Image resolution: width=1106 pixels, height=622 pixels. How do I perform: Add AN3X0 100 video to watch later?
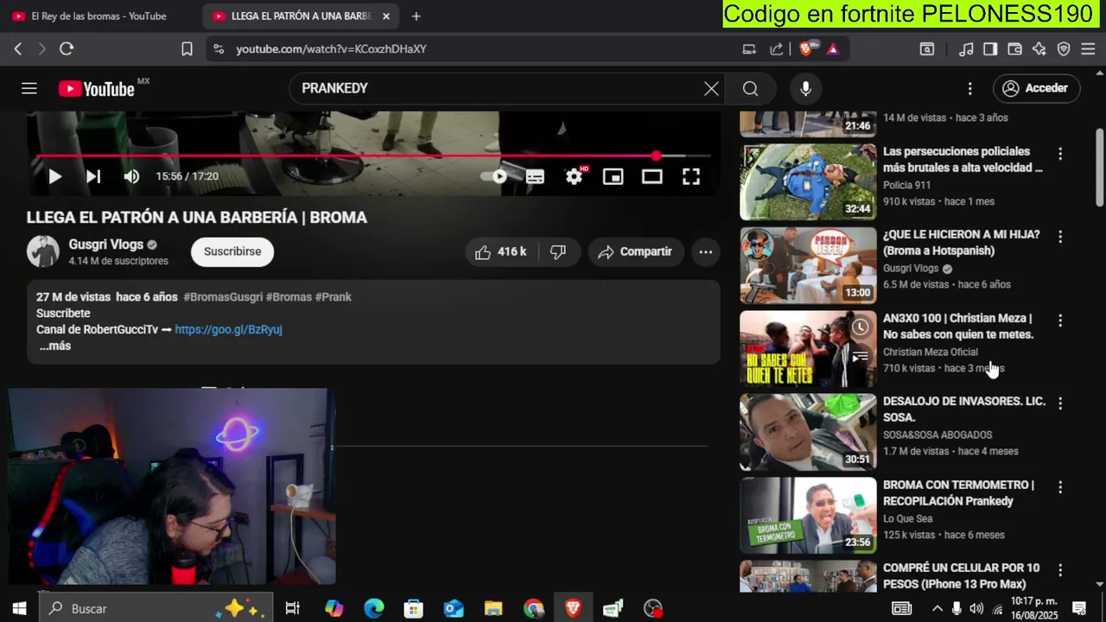(x=860, y=327)
